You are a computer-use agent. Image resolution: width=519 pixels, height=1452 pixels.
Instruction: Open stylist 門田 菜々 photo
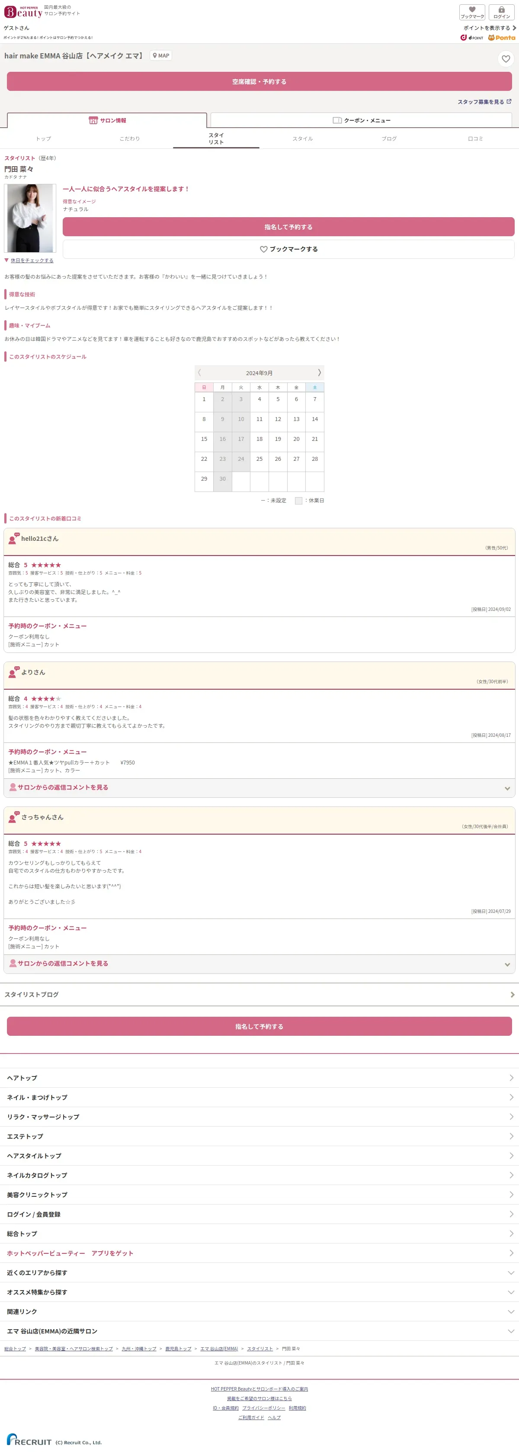pyautogui.click(x=30, y=218)
